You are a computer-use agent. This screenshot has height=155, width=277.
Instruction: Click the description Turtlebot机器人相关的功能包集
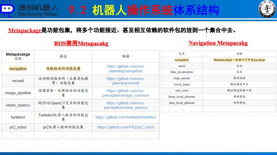click(x=63, y=117)
